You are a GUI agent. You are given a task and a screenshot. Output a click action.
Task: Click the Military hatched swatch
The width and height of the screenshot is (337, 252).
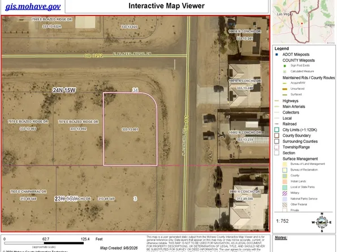(x=285, y=193)
